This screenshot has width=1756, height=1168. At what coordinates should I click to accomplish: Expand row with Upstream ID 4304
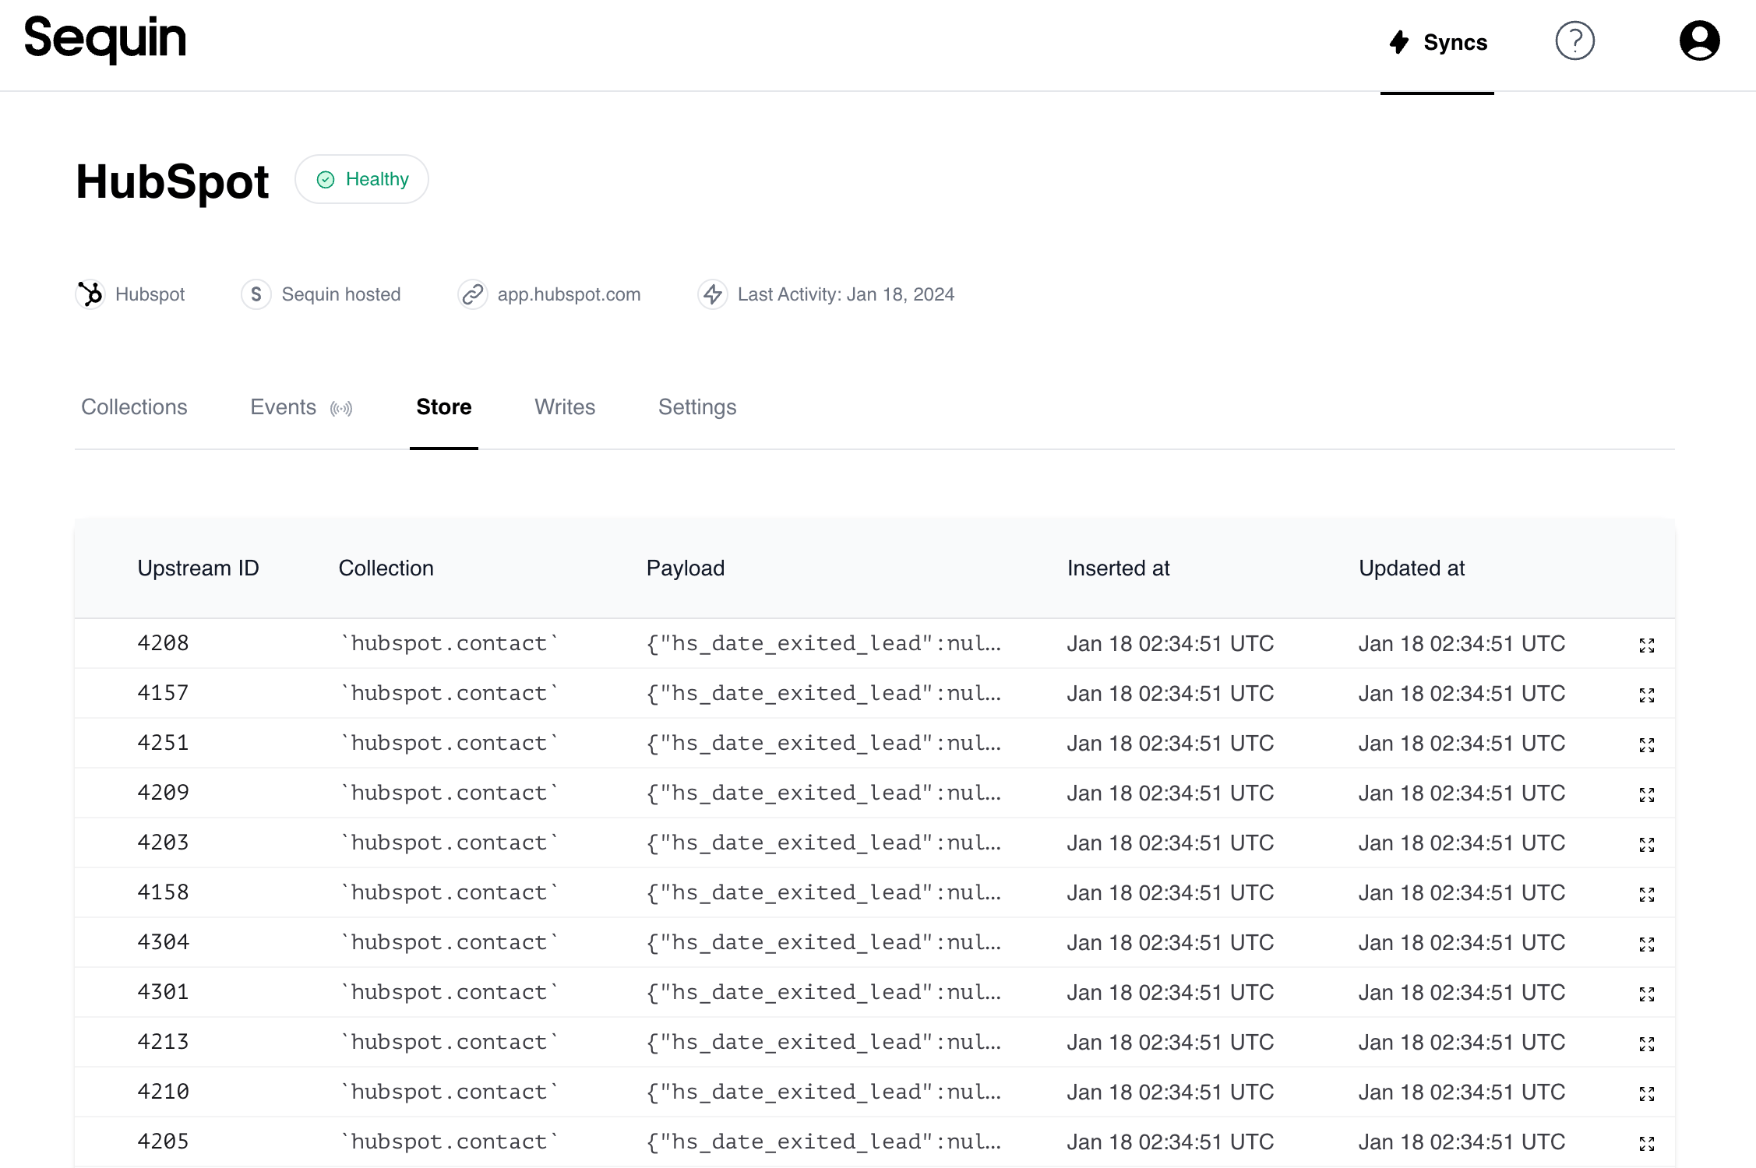(x=1646, y=945)
